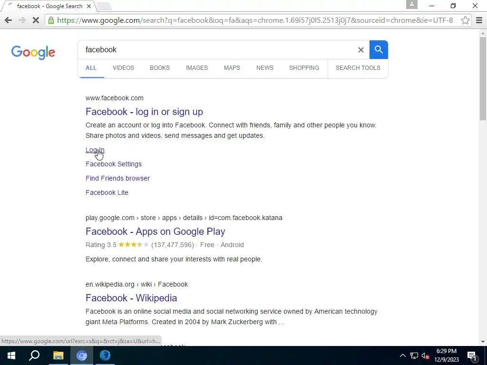Click the scrollbar up arrow
487x365 pixels.
click(x=483, y=33)
